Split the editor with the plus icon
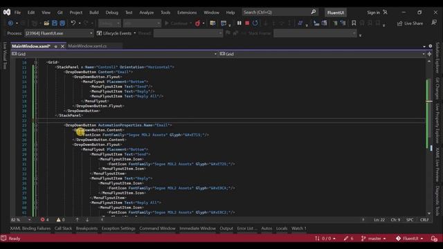The height and width of the screenshot is (249, 443). point(429,54)
